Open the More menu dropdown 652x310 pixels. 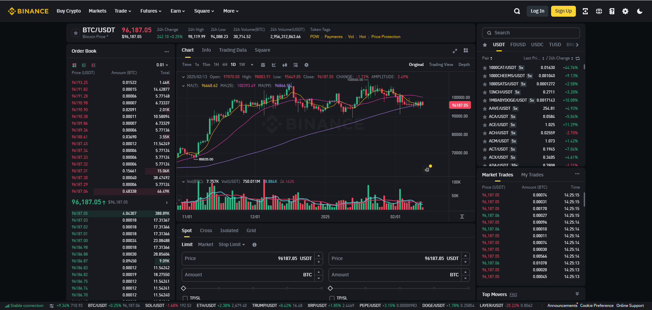(231, 11)
